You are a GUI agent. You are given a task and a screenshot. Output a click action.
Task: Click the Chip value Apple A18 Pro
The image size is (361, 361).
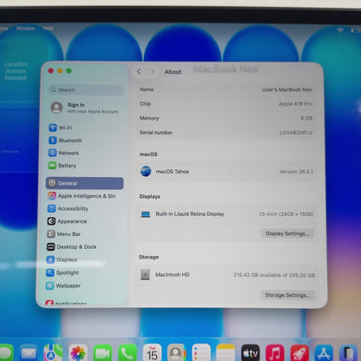tap(295, 104)
